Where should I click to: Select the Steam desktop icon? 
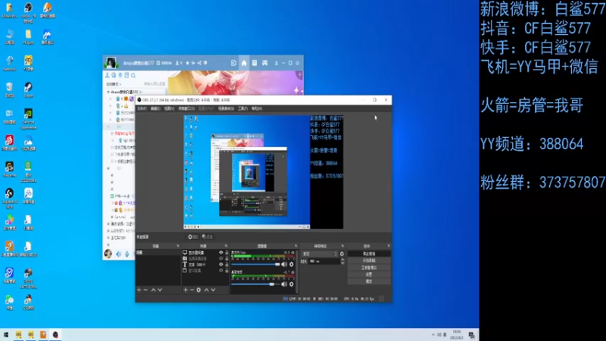28,89
